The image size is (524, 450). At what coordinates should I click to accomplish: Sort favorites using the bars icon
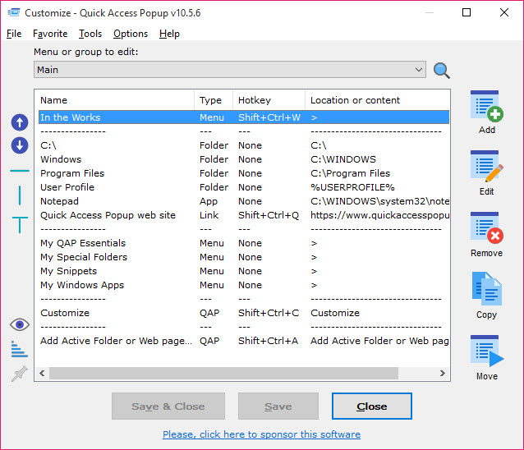coord(19,349)
